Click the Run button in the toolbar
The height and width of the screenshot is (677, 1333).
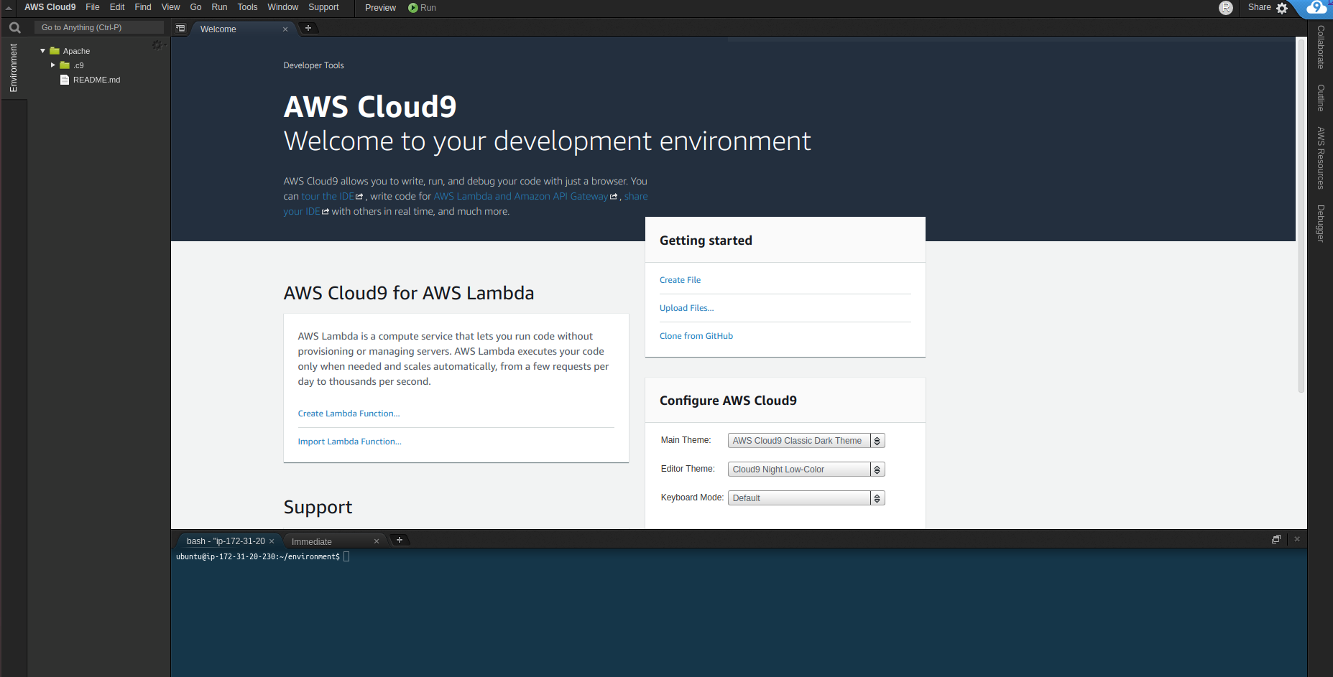click(x=422, y=7)
